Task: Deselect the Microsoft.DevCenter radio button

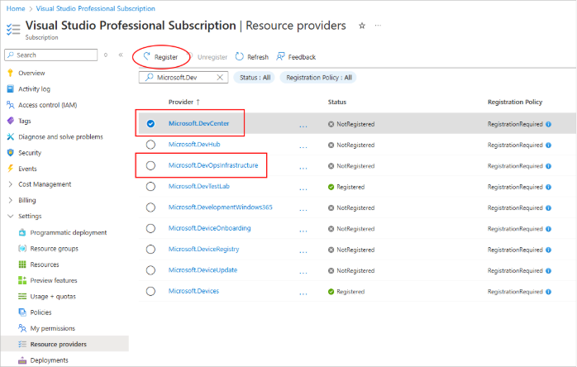Action: pyautogui.click(x=150, y=124)
